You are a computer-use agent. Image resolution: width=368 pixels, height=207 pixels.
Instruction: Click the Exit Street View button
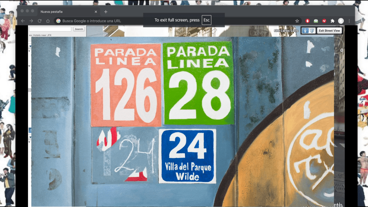[x=329, y=31]
